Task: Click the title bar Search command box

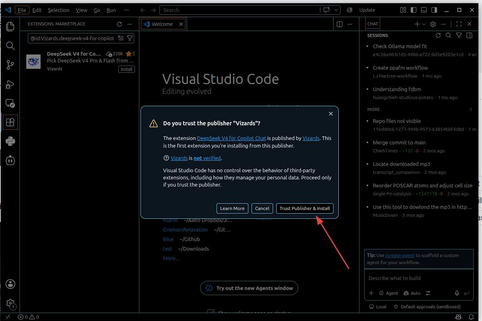Action: click(x=240, y=10)
